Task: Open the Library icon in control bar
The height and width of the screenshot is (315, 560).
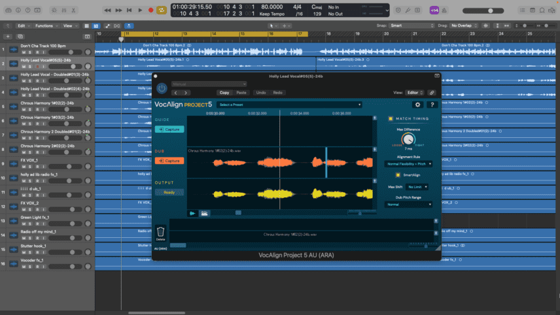Action: pyautogui.click(x=9, y=10)
